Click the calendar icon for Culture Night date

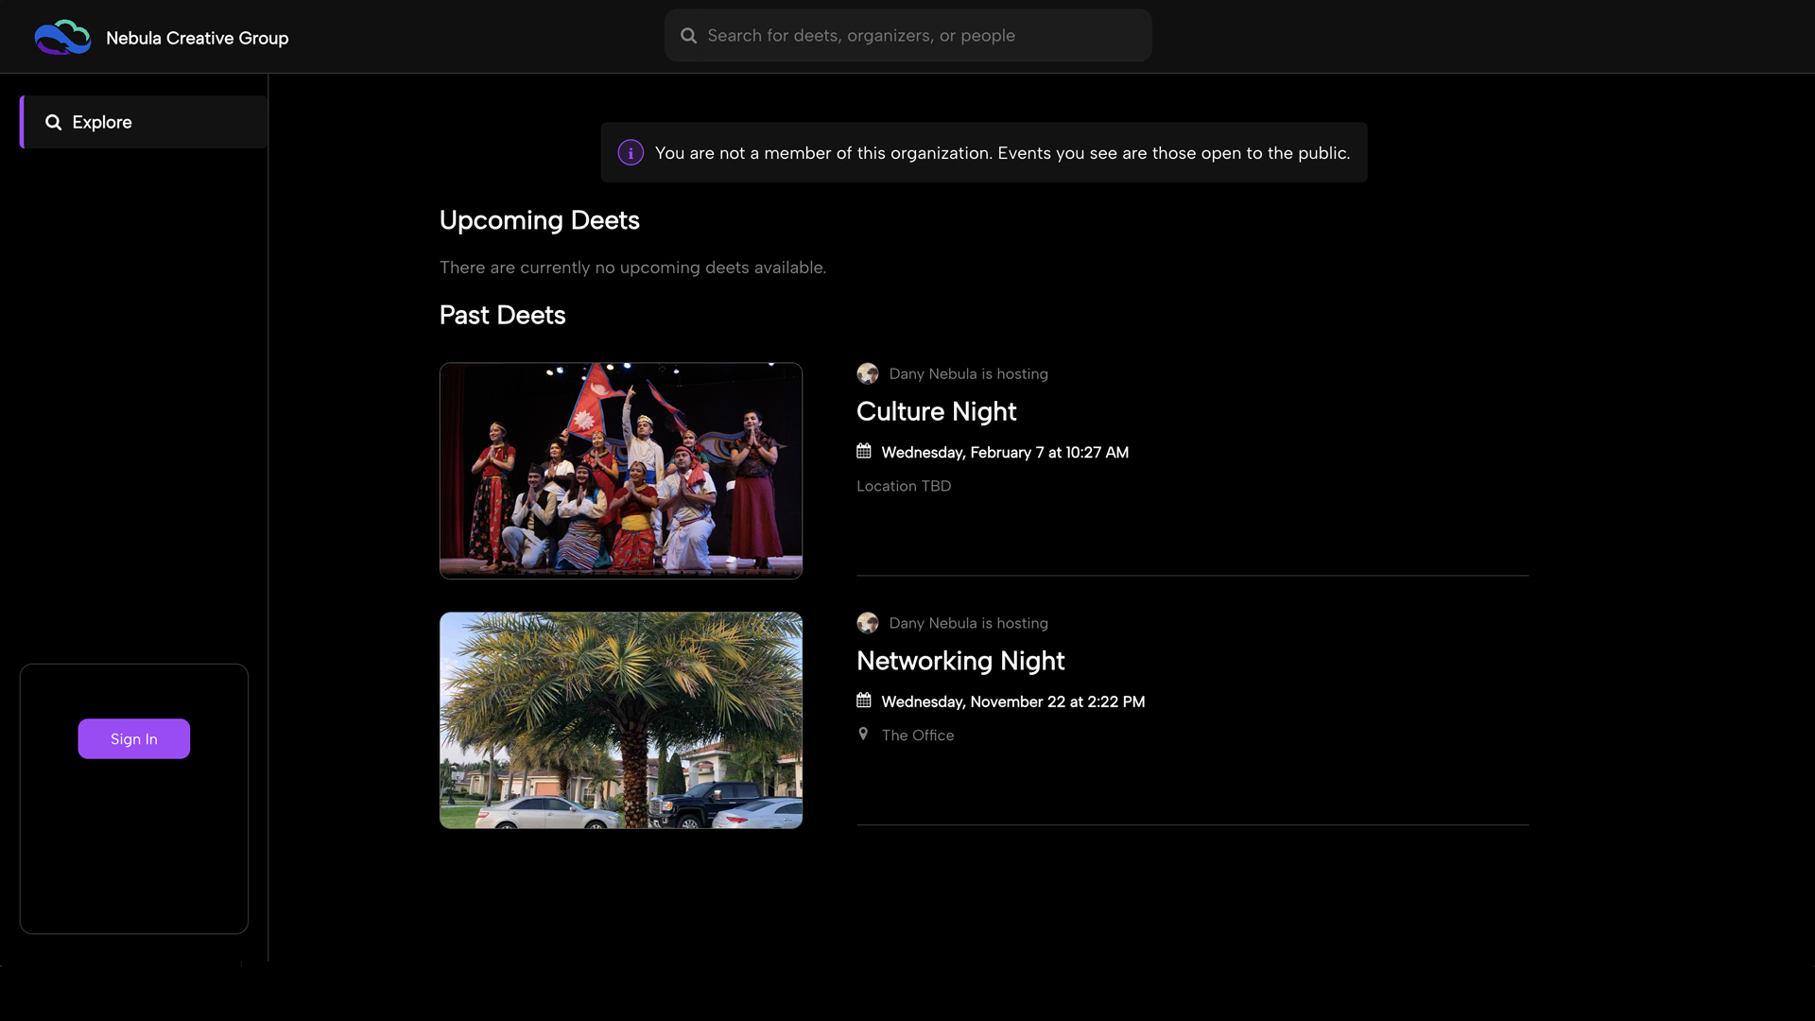863,451
